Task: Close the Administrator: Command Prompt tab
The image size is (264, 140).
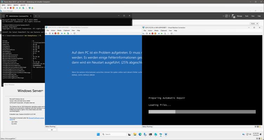Action: click(x=31, y=16)
